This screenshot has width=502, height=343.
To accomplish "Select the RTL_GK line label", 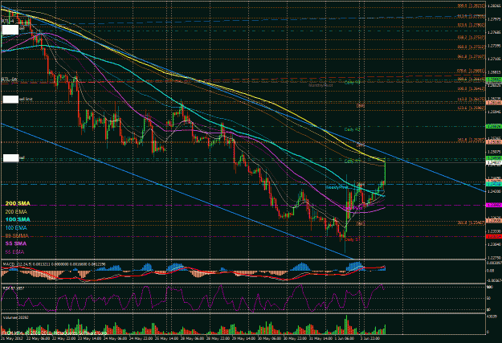I will coord(10,79).
